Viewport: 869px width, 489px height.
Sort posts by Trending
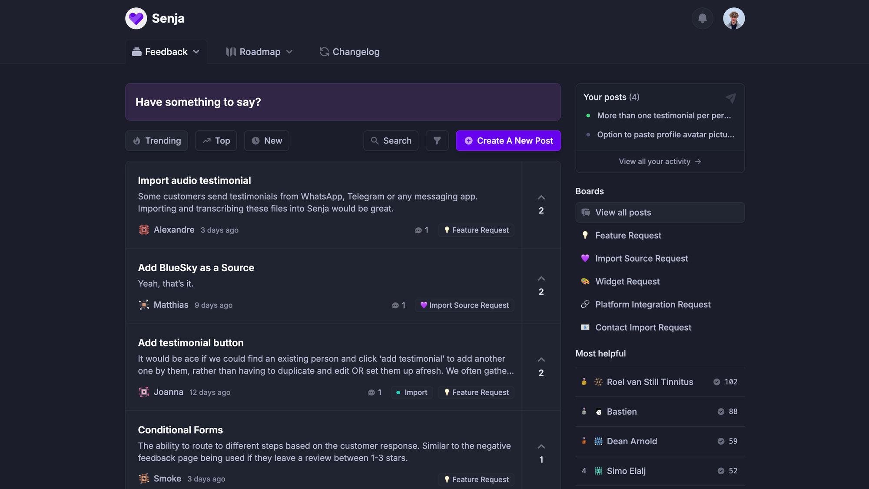click(156, 140)
